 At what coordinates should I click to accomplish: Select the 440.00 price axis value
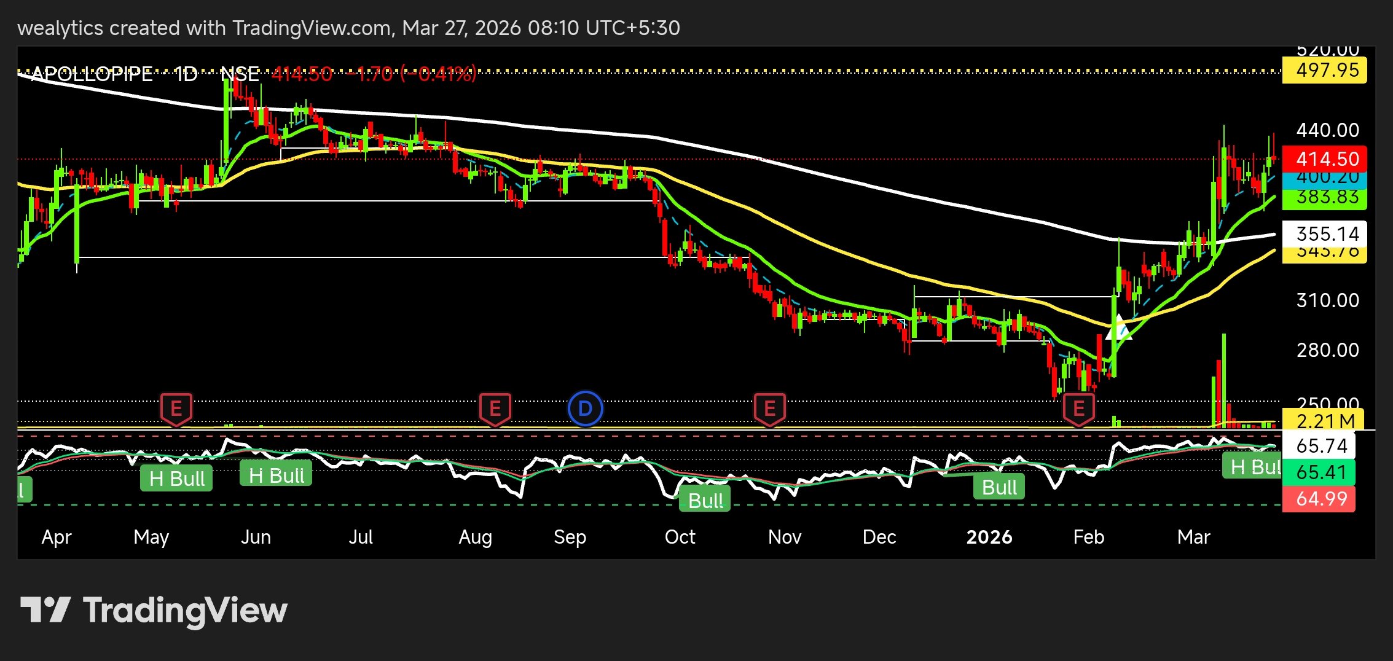tap(1327, 130)
